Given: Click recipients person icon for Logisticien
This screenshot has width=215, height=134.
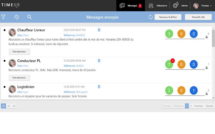Looking at the screenshot, I should [207, 94].
